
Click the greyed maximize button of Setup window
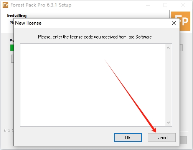[x=165, y=5]
